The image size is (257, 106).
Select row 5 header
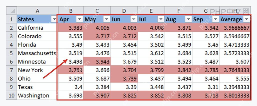point(11,53)
